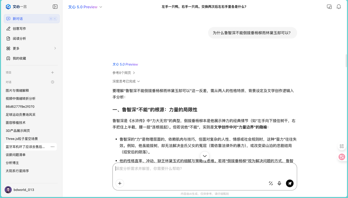The image size is (348, 198).
Task: Show attachment options with the plus button
Action: coord(120,183)
